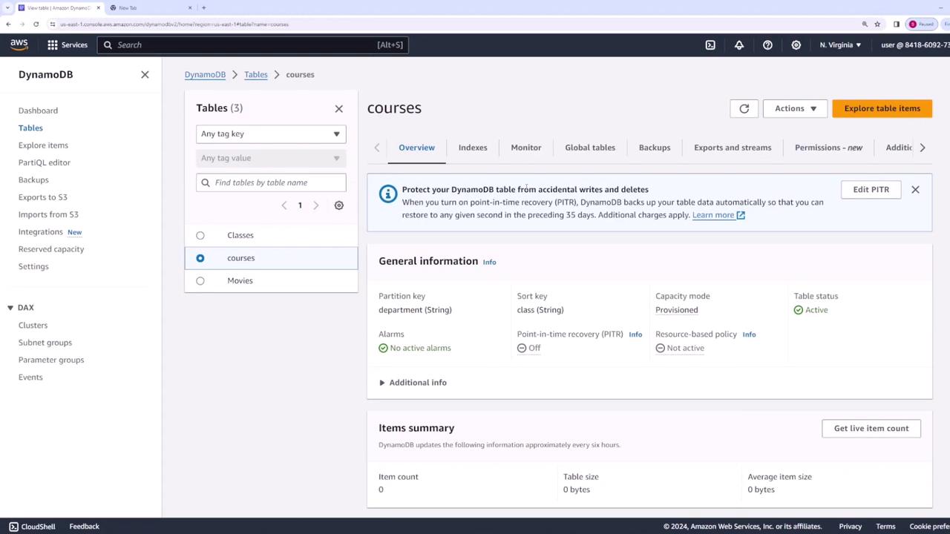Open the Any tag key dropdown
The width and height of the screenshot is (950, 534).
coord(271,134)
